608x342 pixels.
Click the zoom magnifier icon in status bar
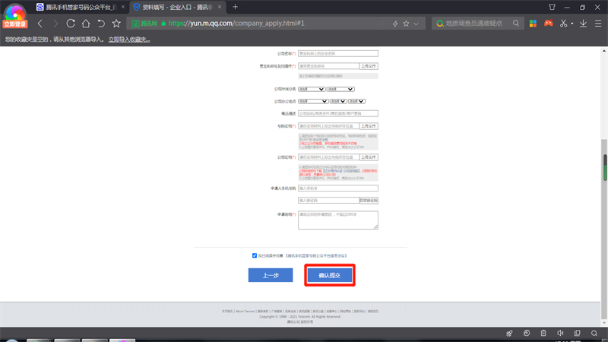pos(594,333)
